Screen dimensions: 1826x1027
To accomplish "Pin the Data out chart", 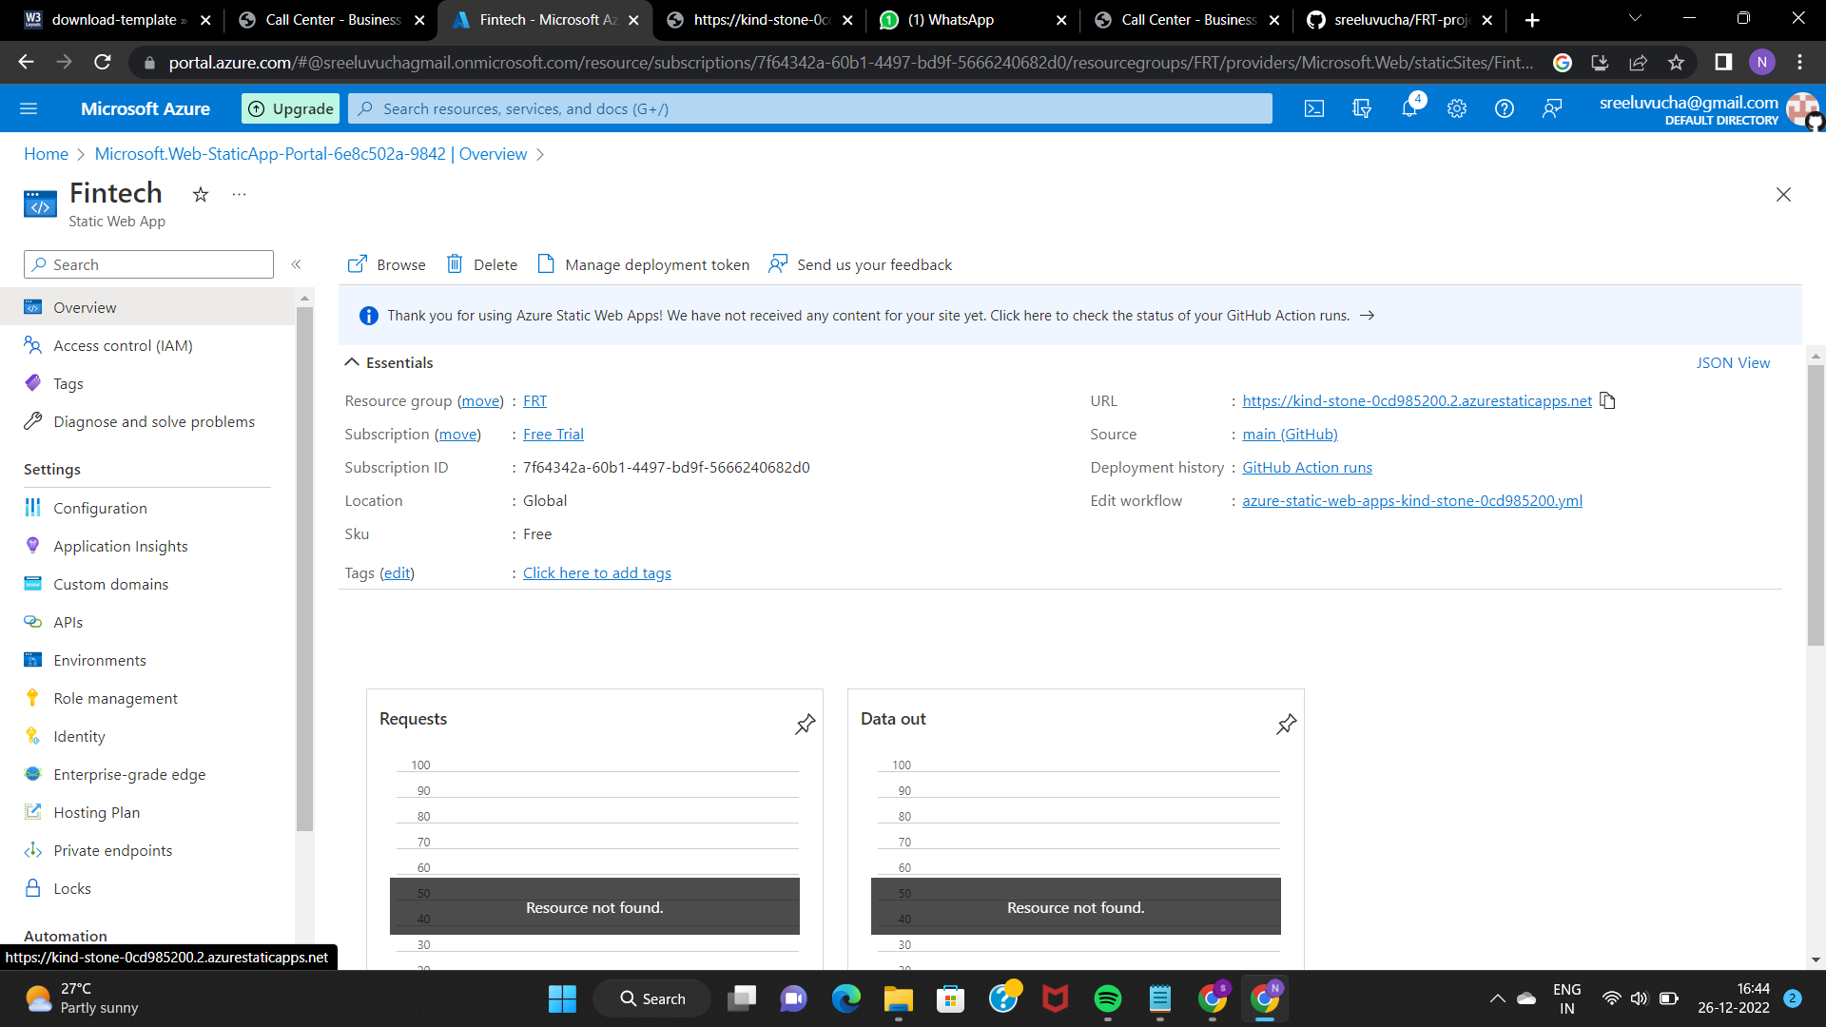I will click(x=1286, y=724).
